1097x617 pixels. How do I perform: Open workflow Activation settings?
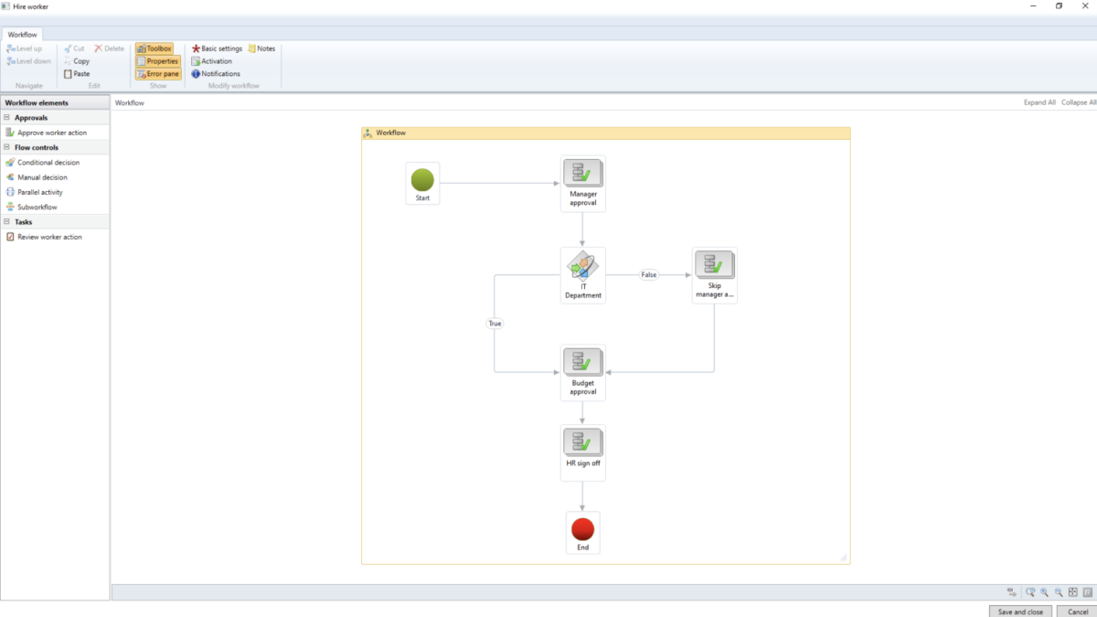pyautogui.click(x=211, y=61)
